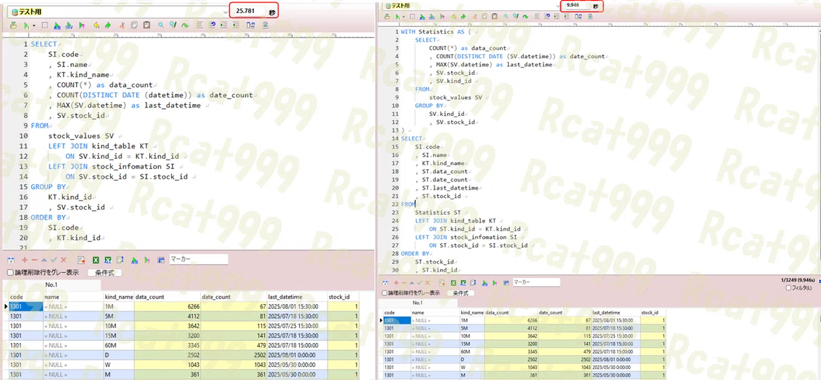Select the 2025/08/01 15:30:00 cell in left grid
This screenshot has height=380, width=821.
tap(298, 307)
